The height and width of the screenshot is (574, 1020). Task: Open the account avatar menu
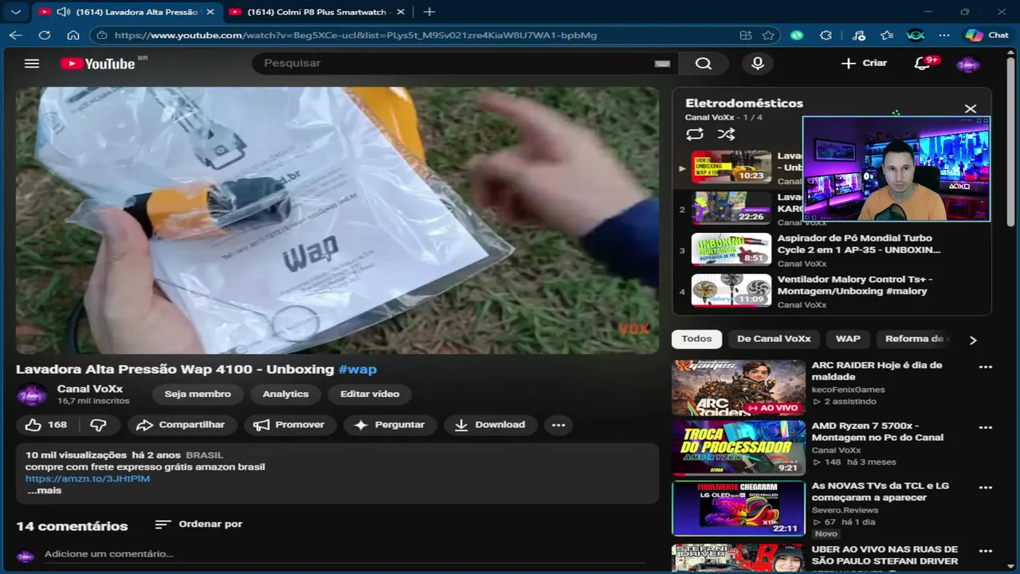(968, 64)
